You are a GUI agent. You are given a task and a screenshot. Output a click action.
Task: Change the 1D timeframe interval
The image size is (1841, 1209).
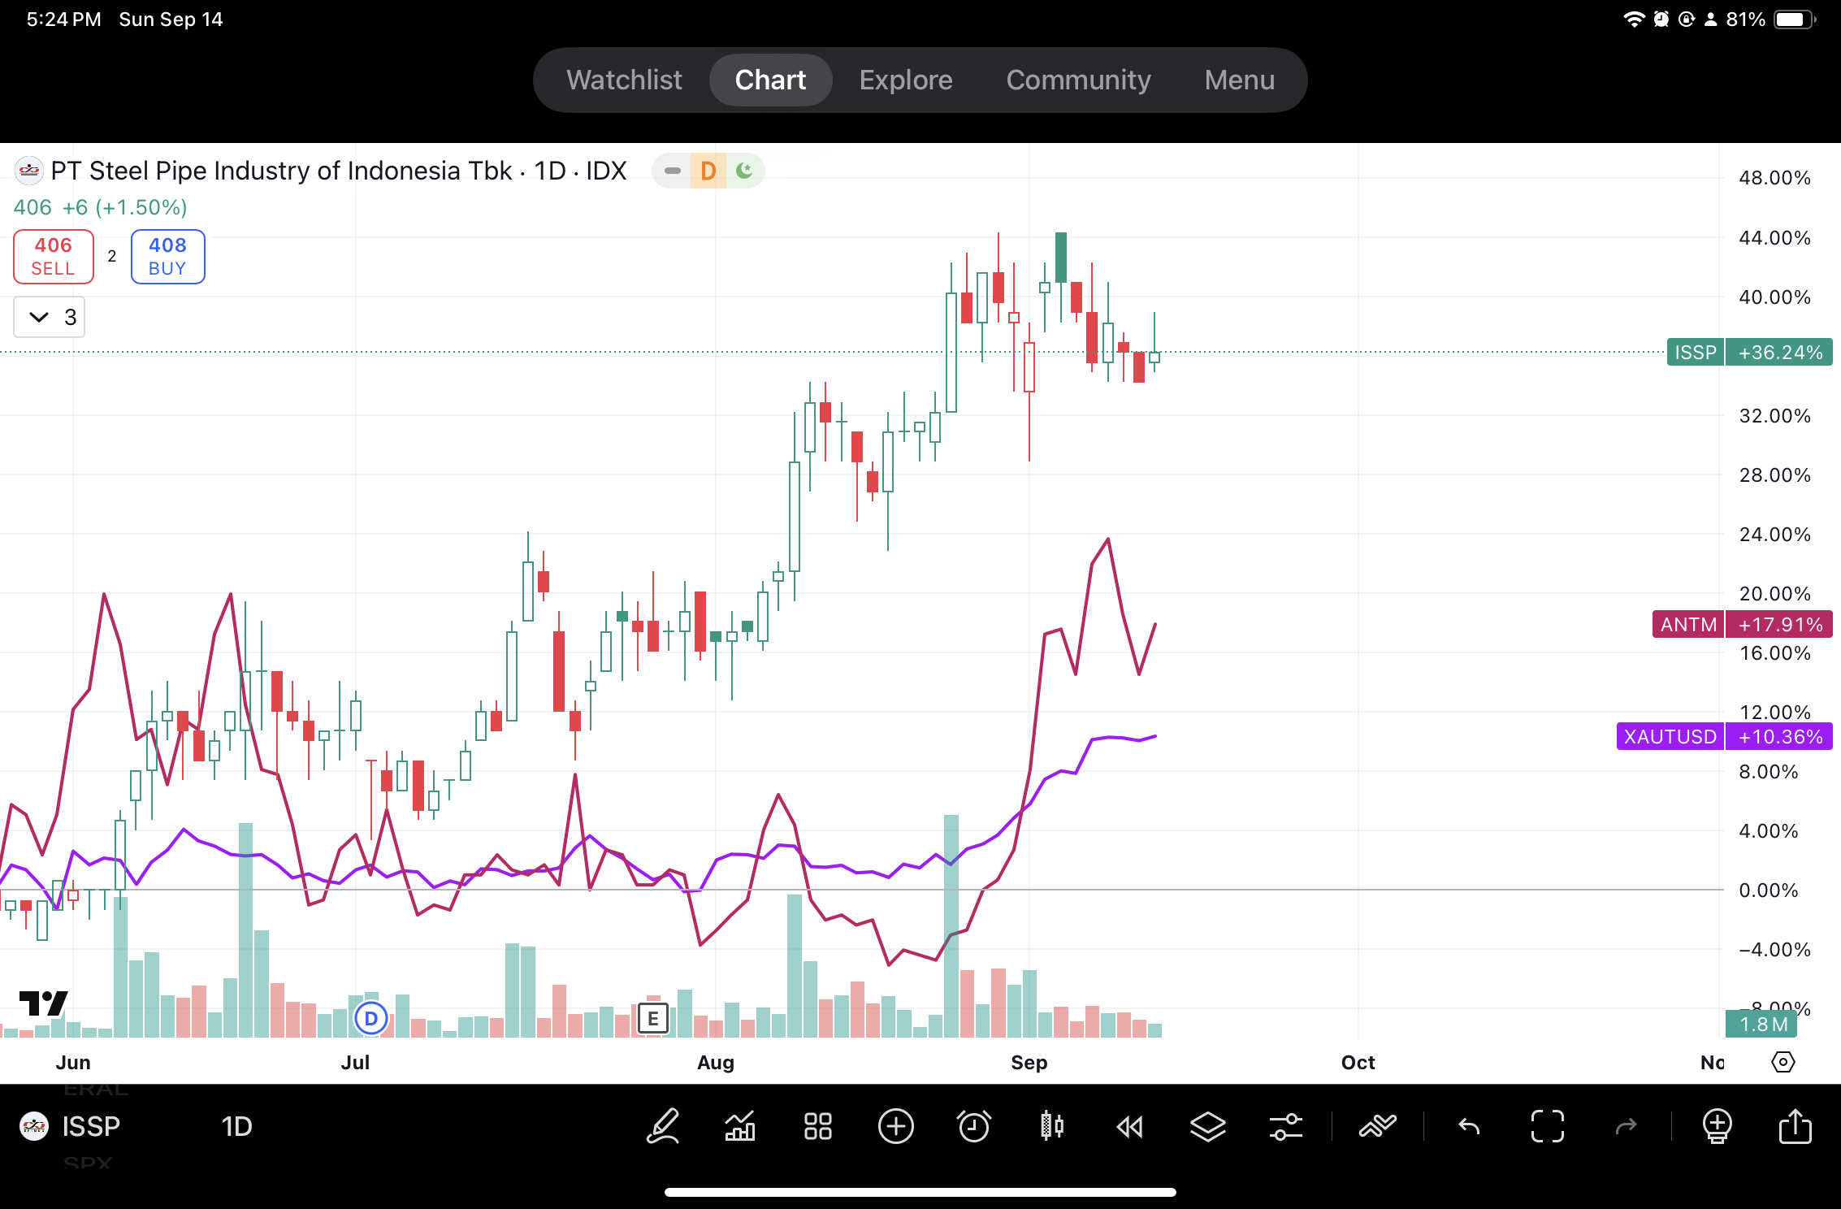click(236, 1126)
